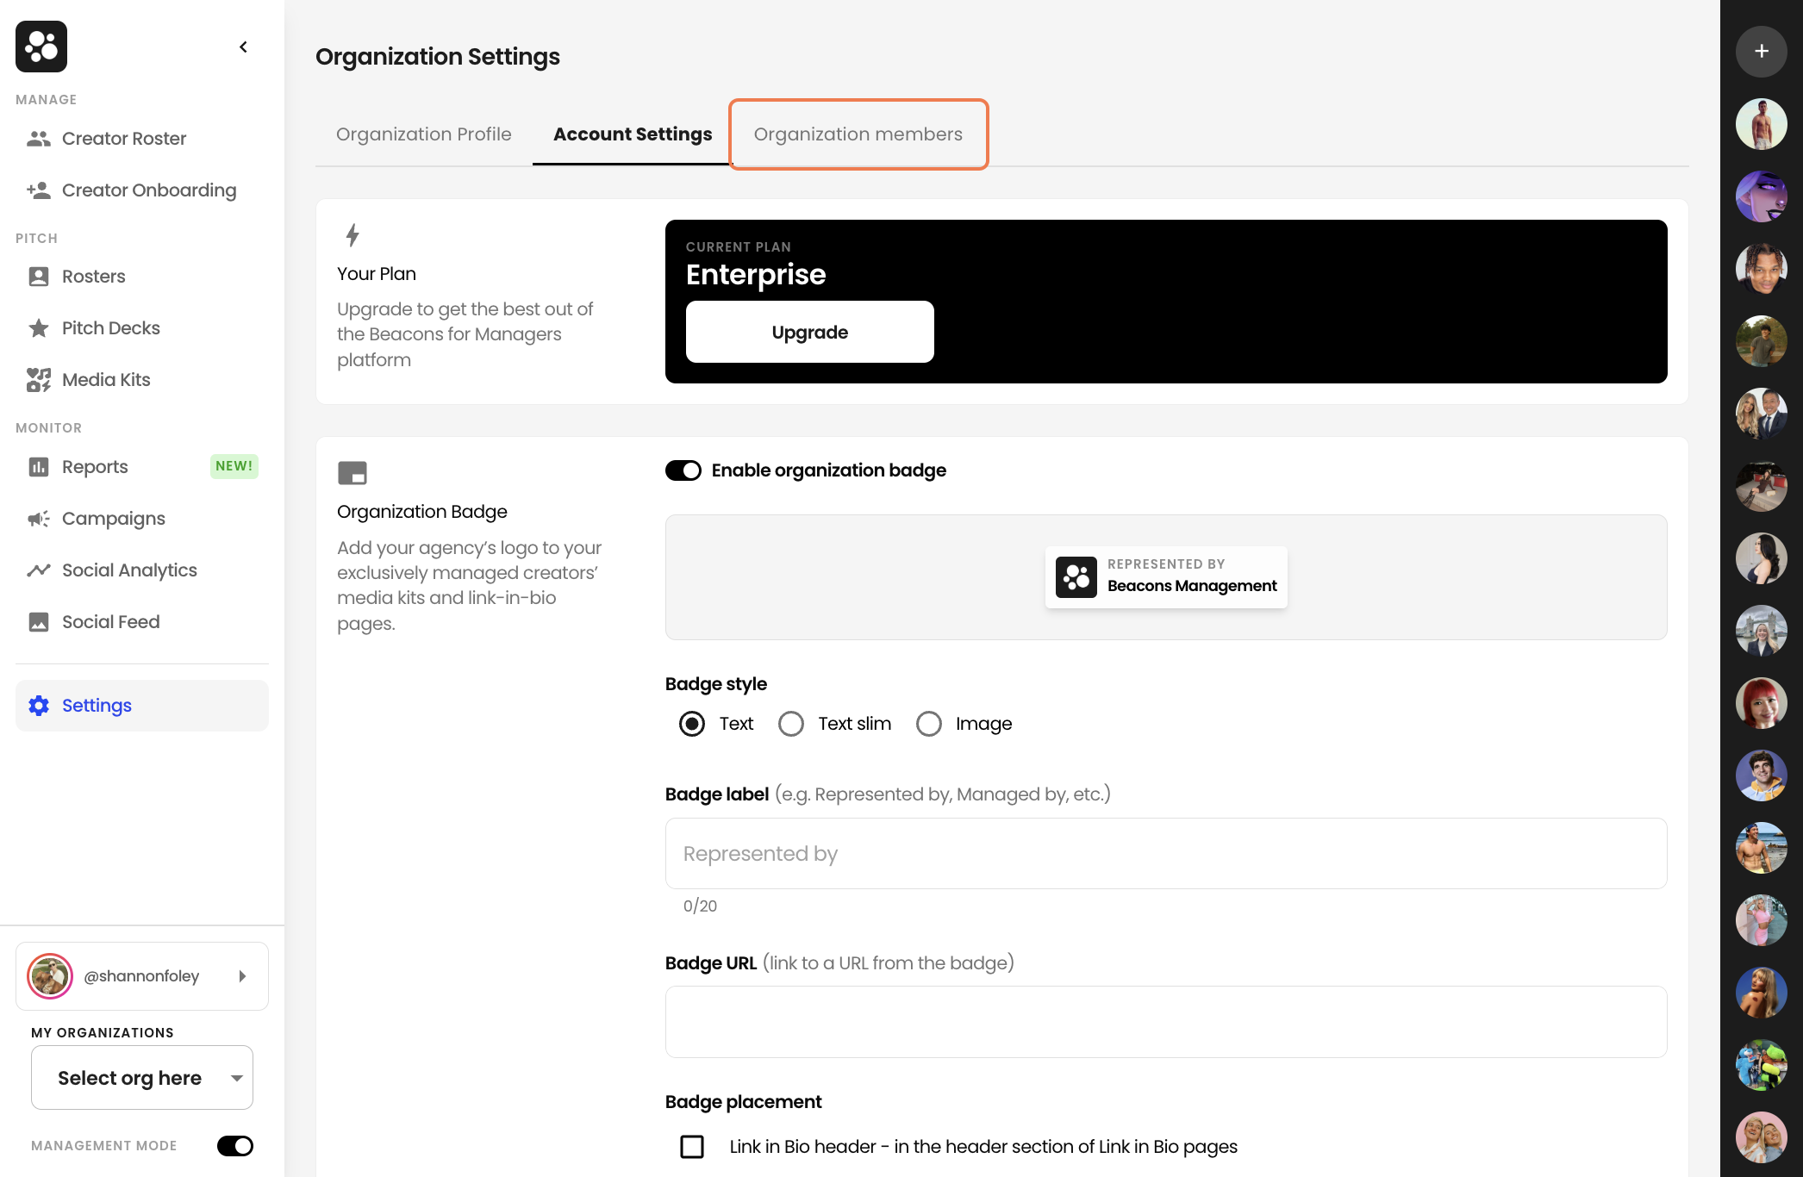1803x1177 pixels.
Task: Click the @shannonfoley profile avatar
Action: point(50,976)
